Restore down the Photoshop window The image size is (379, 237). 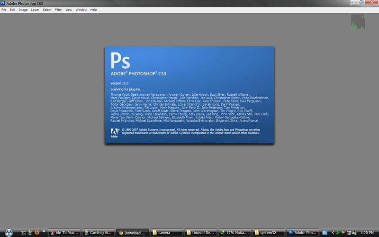point(361,2)
